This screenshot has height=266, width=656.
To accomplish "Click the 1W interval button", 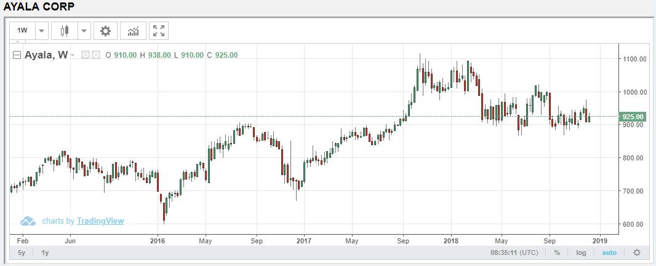I will (x=22, y=31).
